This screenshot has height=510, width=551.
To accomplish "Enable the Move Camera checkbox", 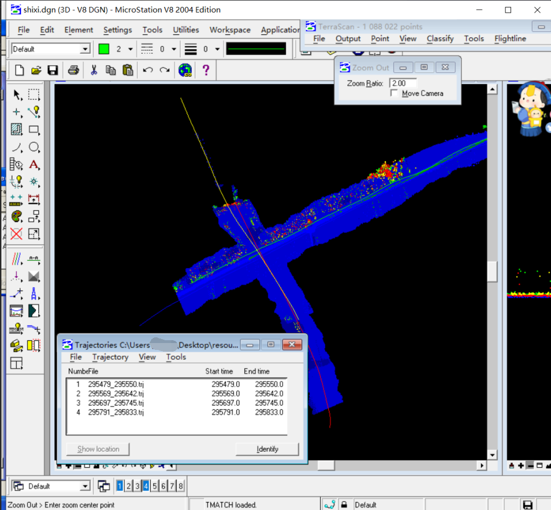I will pyautogui.click(x=394, y=93).
